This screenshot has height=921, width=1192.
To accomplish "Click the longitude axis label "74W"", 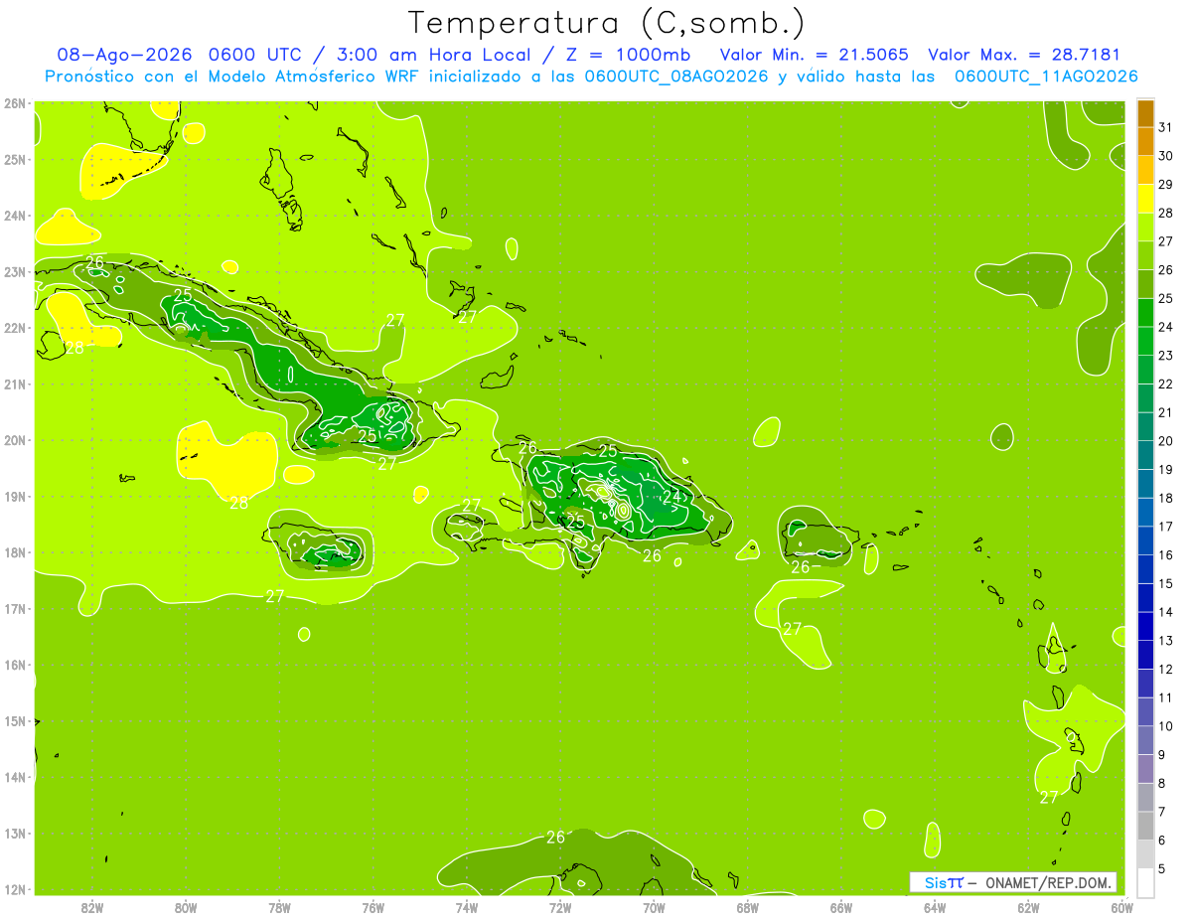I will 466,907.
